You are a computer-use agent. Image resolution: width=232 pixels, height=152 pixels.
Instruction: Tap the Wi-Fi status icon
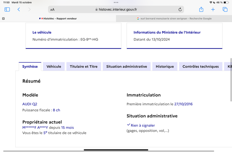point(211,2)
